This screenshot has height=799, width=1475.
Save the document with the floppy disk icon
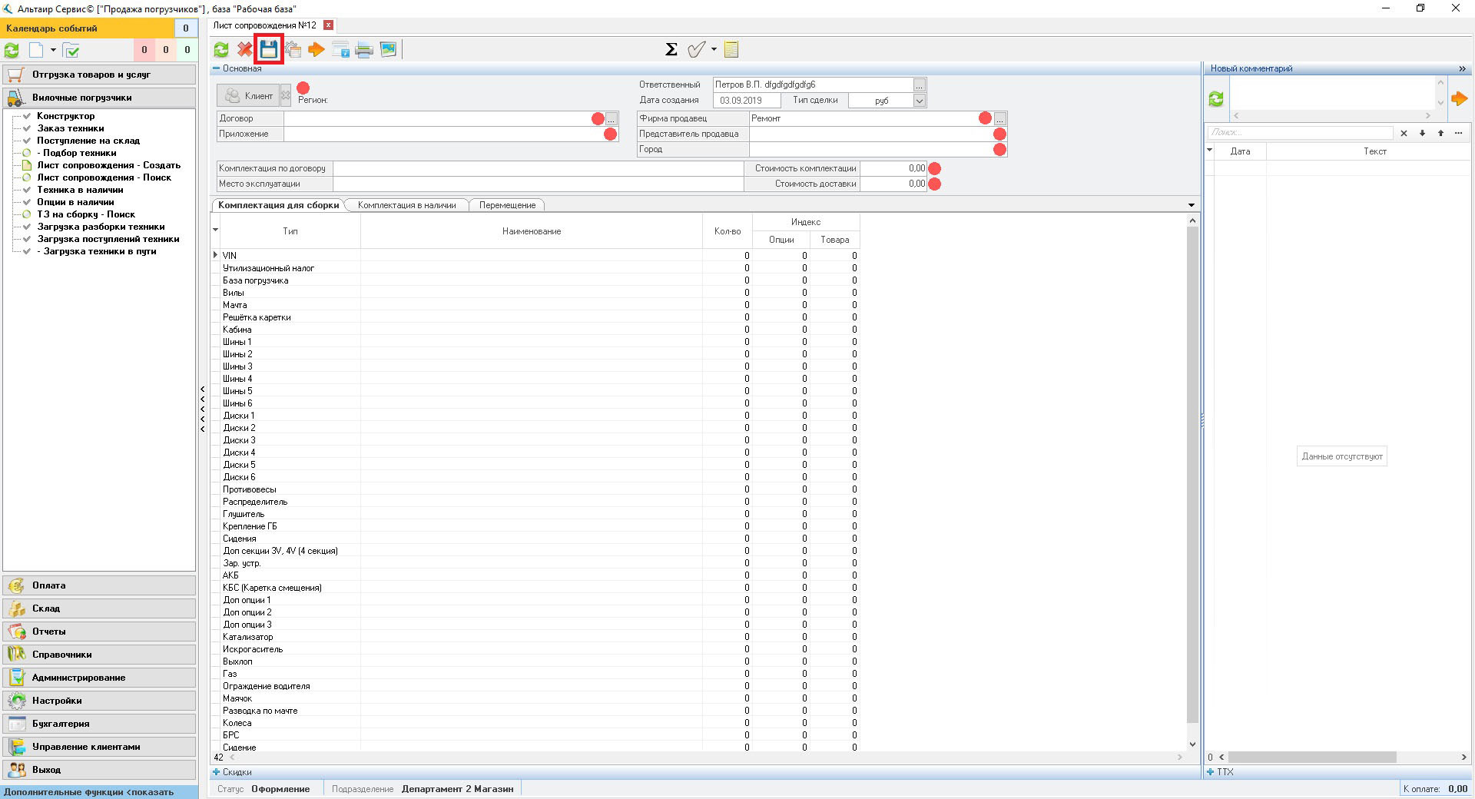point(268,50)
